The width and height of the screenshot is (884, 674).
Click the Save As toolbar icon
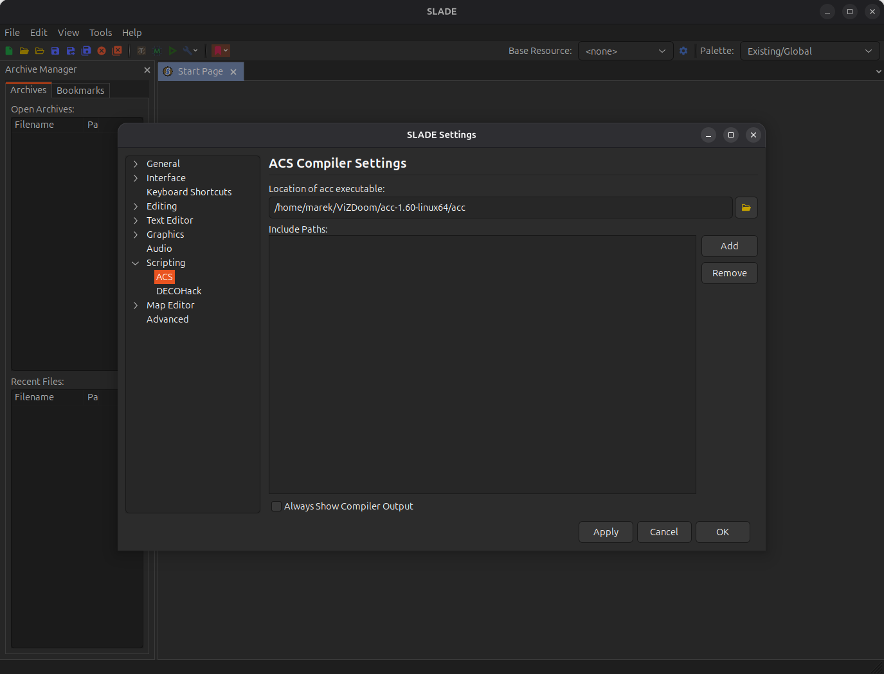[71, 51]
